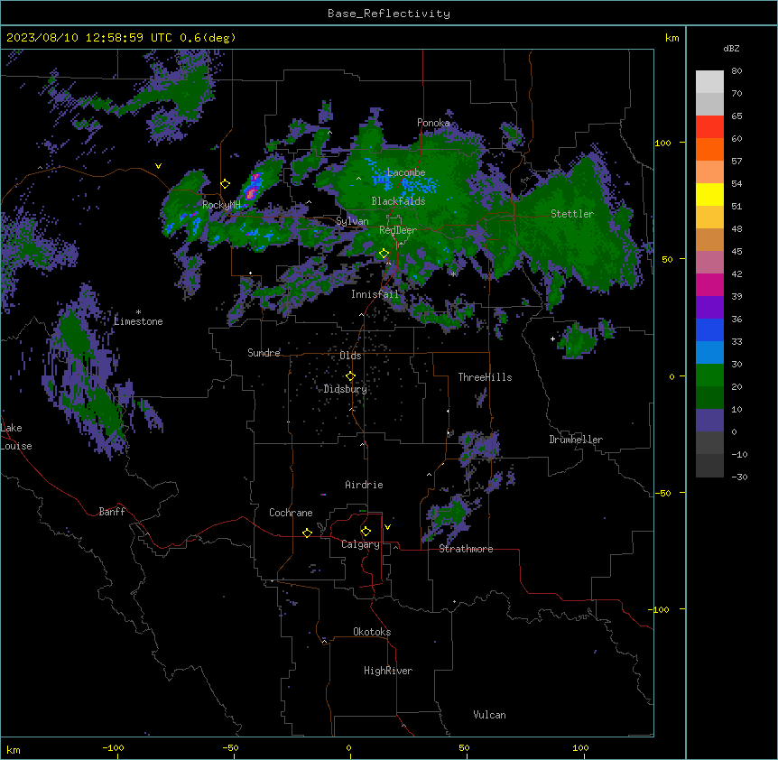Image resolution: width=778 pixels, height=760 pixels.
Task: Click the Drumheller city label
Action: click(576, 440)
